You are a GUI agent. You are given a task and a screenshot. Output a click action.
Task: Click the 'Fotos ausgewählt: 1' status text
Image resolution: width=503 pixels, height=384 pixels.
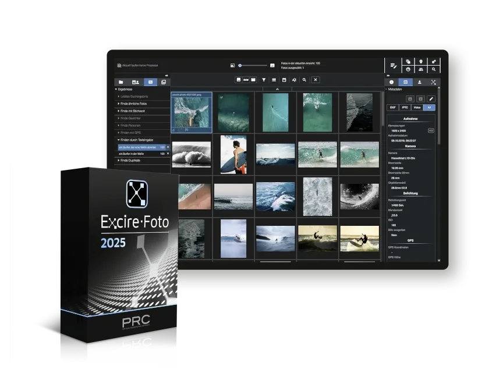point(293,68)
